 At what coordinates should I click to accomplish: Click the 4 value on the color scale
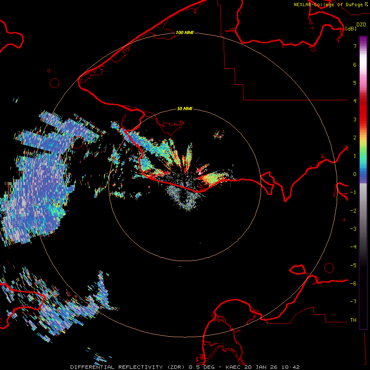click(x=355, y=101)
